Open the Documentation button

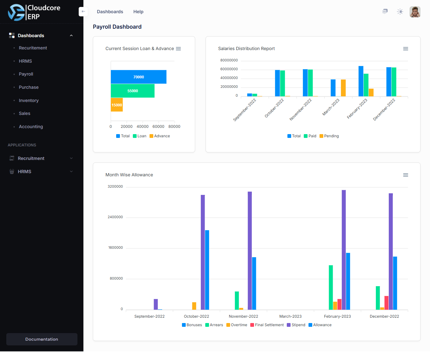(x=42, y=339)
